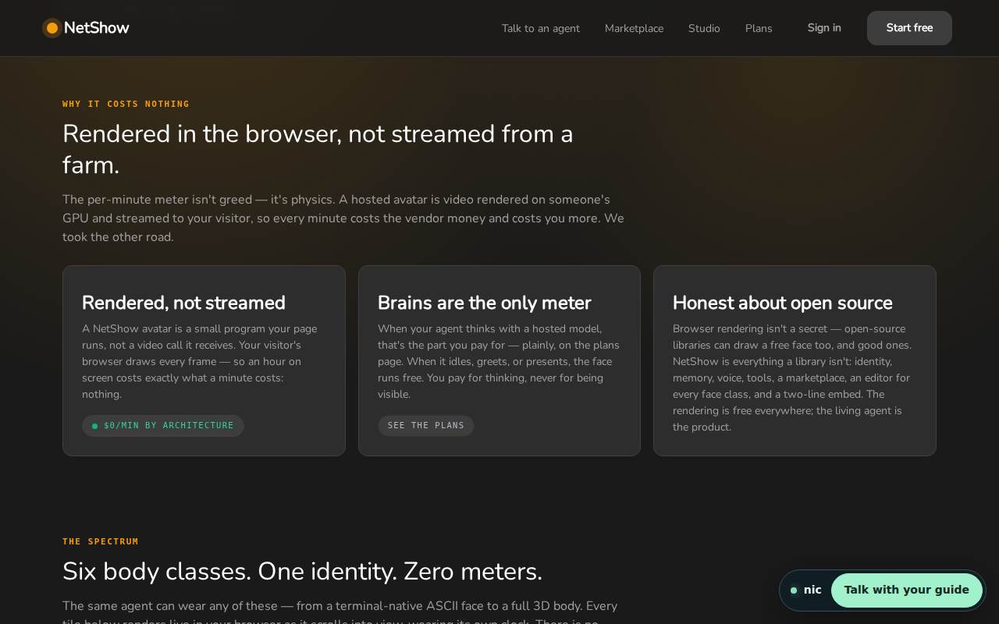This screenshot has height=624, width=999.
Task: Click the paragraph starting "A NetShow avatar"
Action: 199,361
